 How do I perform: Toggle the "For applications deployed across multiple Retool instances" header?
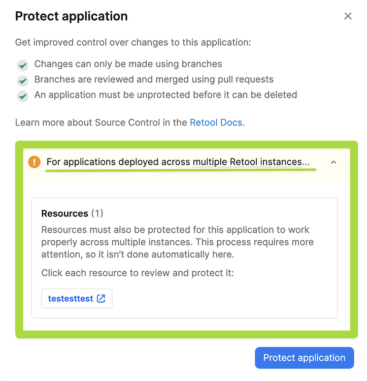[x=178, y=162]
